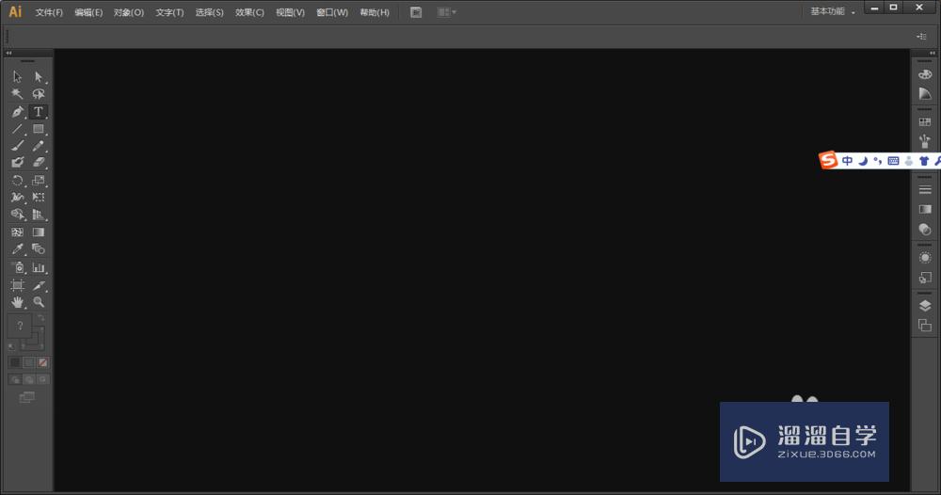Select the Mesh tool
This screenshot has width=941, height=495.
click(17, 232)
